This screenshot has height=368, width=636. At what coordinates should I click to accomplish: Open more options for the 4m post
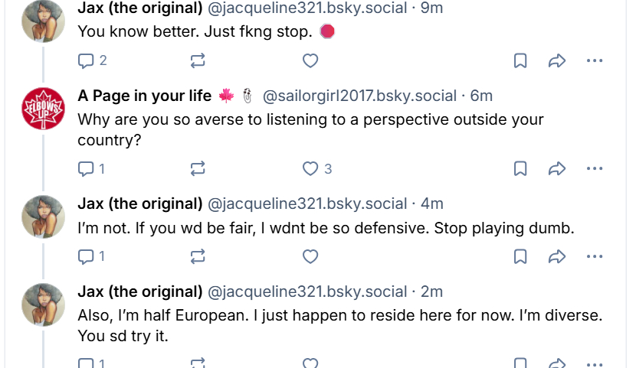pyautogui.click(x=595, y=256)
